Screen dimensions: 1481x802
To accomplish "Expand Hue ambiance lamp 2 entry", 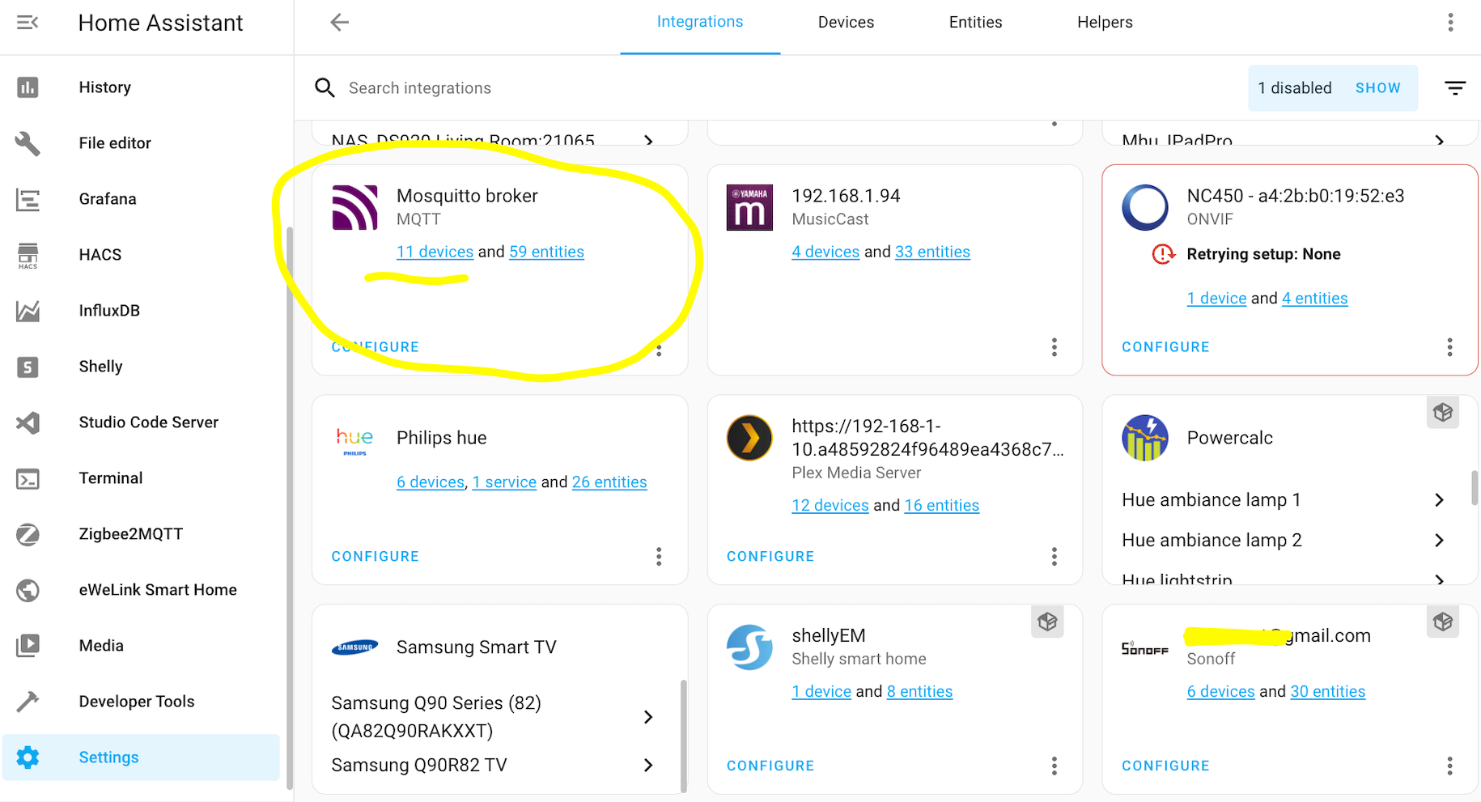I will 1438,541.
